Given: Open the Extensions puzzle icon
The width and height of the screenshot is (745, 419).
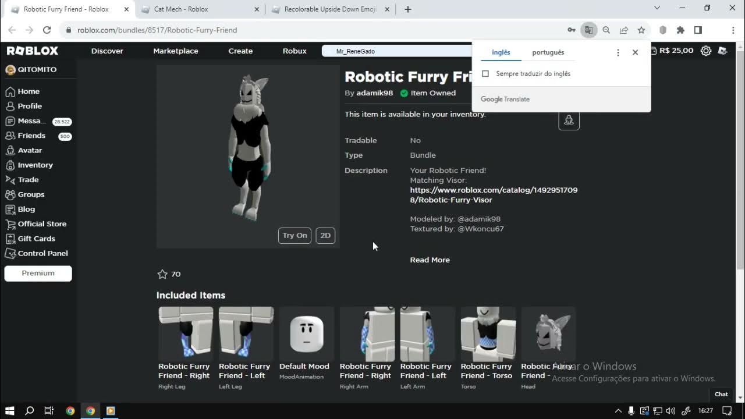Looking at the screenshot, I should click(680, 30).
